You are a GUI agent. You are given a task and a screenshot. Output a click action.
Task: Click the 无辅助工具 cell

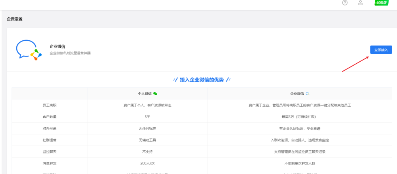[147, 140]
